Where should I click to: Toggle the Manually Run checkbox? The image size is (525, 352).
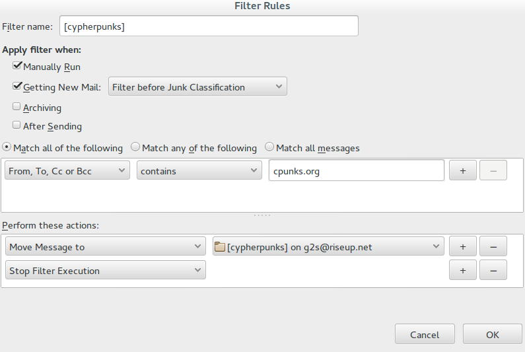click(x=17, y=67)
